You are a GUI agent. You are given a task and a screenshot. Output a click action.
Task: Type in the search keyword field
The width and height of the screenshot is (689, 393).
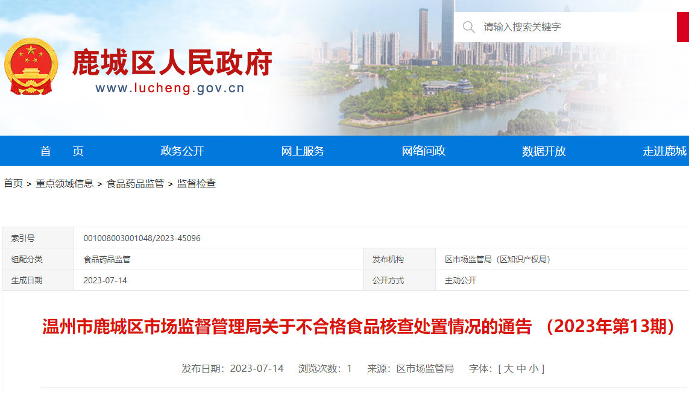coord(573,27)
